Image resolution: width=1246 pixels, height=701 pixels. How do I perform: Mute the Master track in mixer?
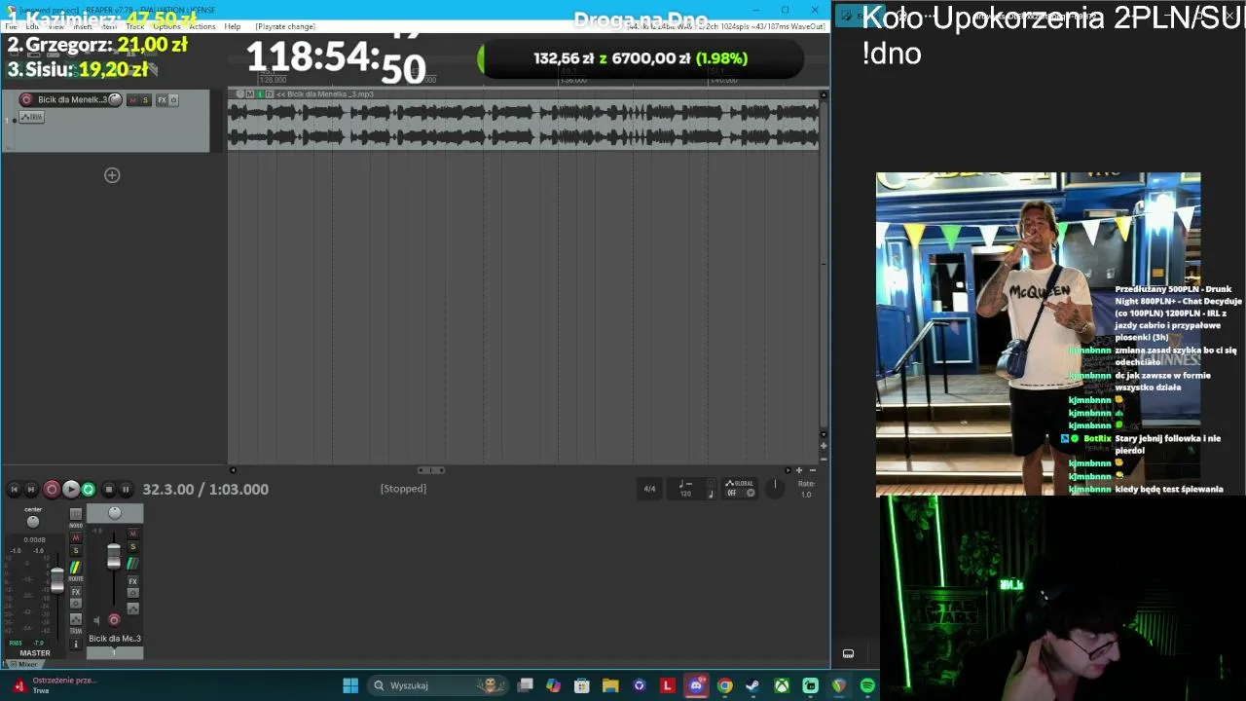tap(76, 538)
